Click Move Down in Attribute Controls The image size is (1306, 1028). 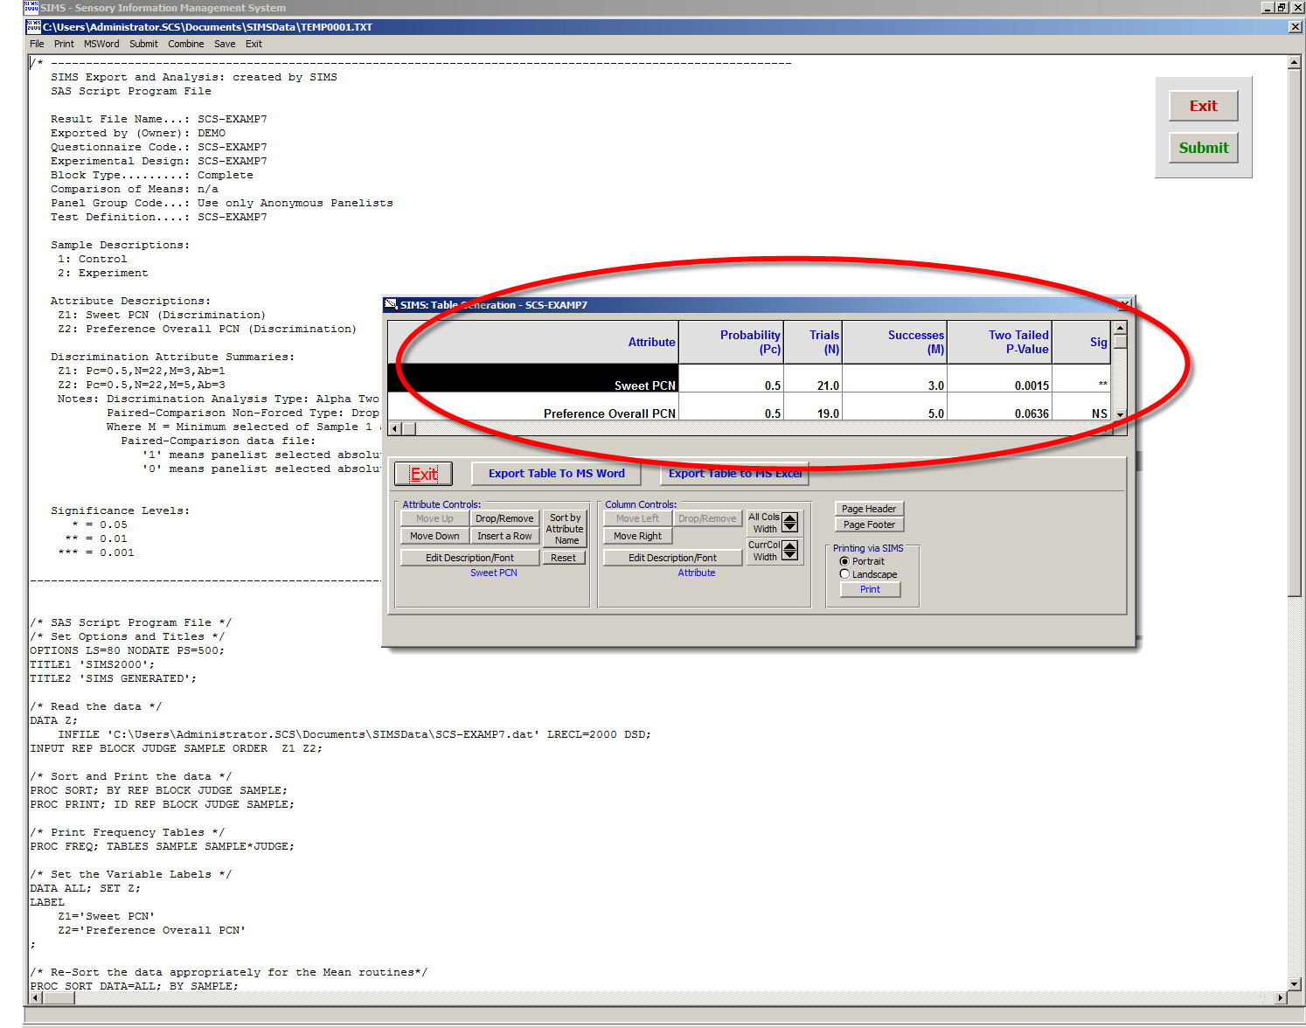pyautogui.click(x=434, y=536)
